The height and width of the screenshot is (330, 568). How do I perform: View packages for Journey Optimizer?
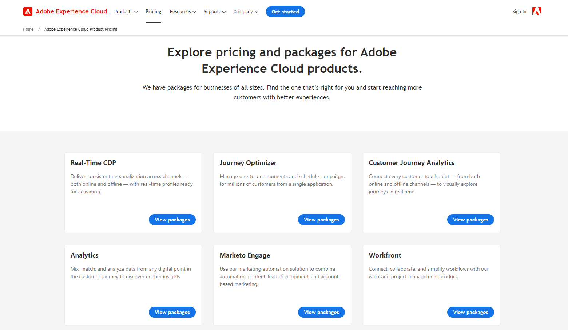[321, 220]
